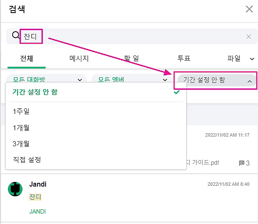This screenshot has width=258, height=224.
Task: Select the 전체 tab
Action: 26,59
